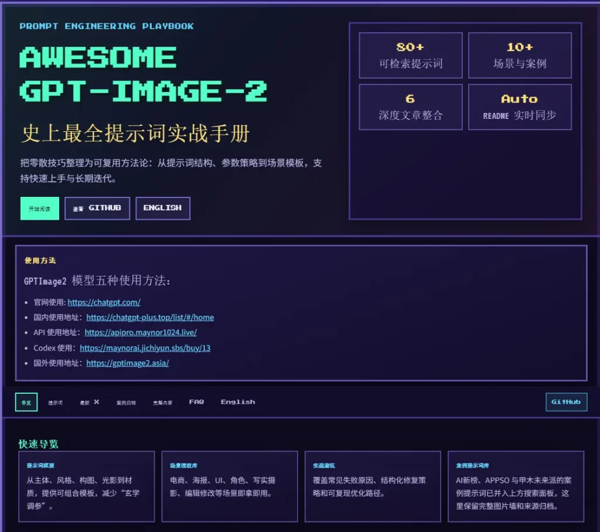Open the 查看 GITHUB button in hero
Viewport: 600px width, 532px height.
click(x=97, y=209)
